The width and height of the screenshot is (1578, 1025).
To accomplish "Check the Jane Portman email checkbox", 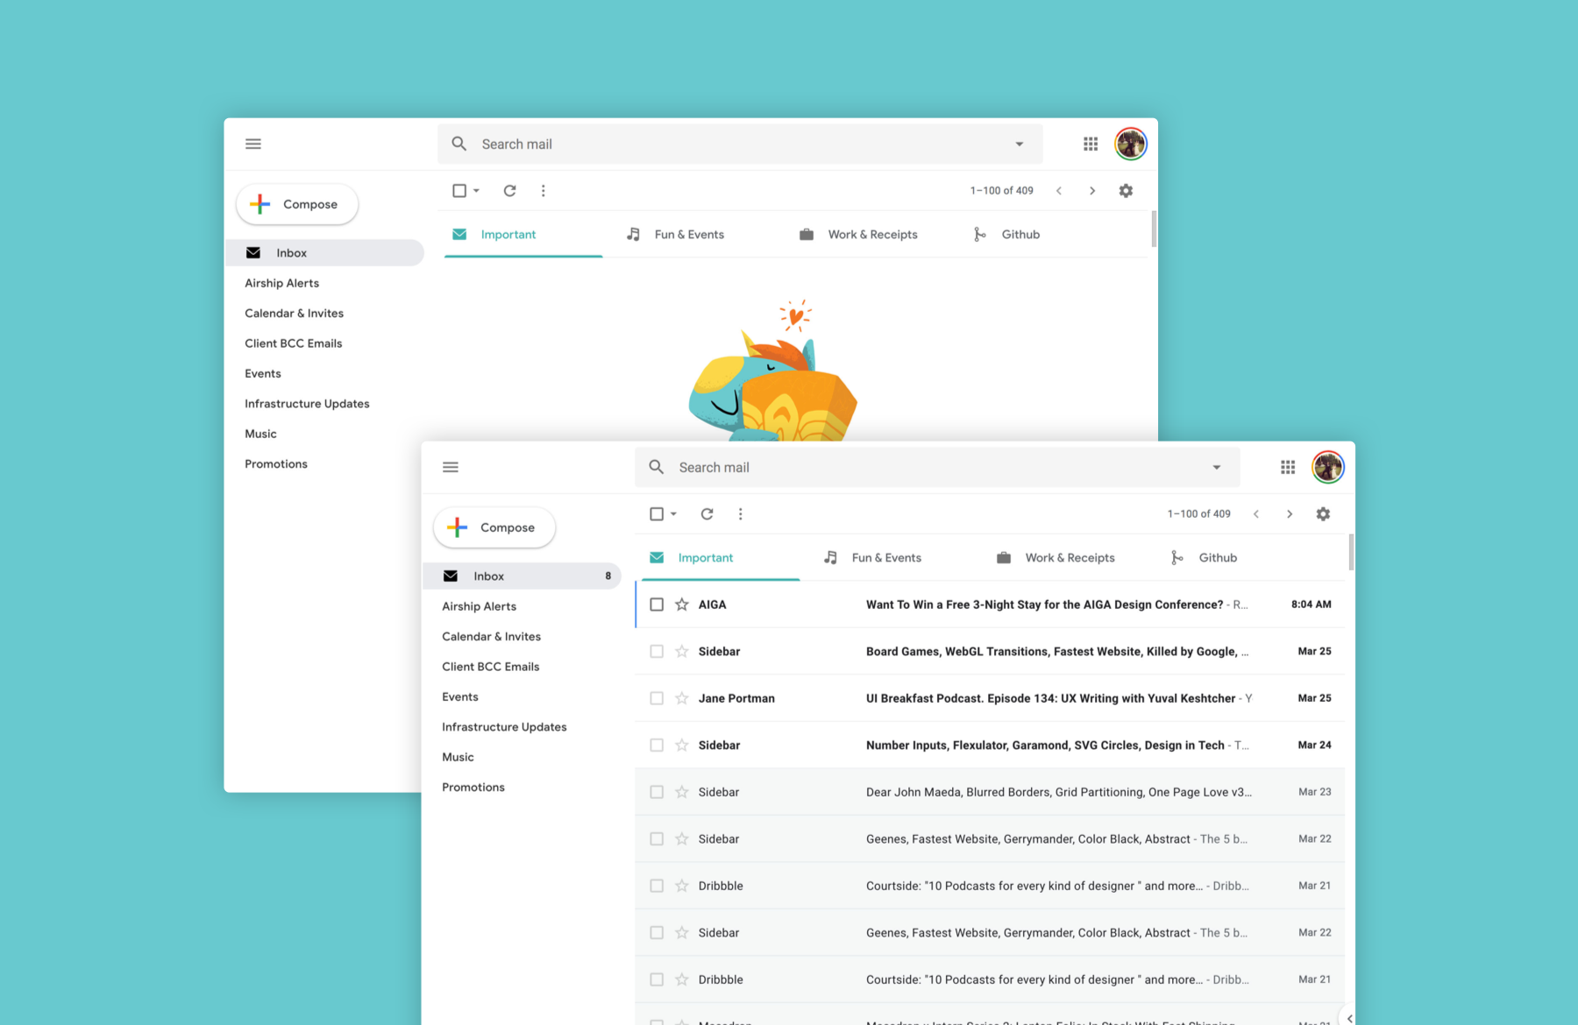I will pos(657,698).
